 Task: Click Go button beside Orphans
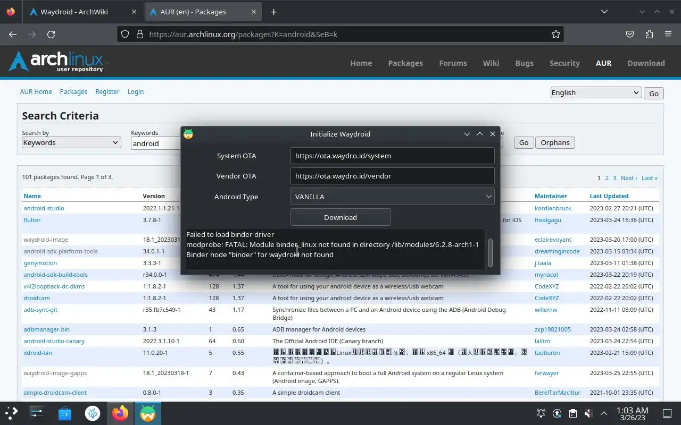524,142
